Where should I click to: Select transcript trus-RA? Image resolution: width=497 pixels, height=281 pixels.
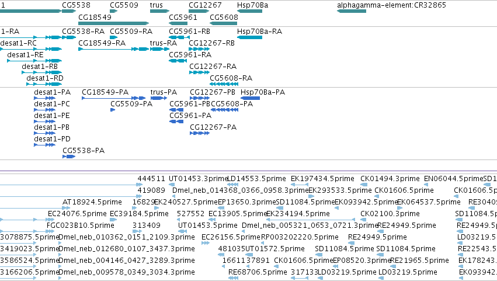(164, 43)
